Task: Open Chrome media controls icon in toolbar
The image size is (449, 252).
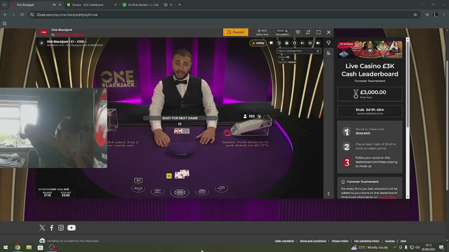Action: pyautogui.click(x=427, y=15)
